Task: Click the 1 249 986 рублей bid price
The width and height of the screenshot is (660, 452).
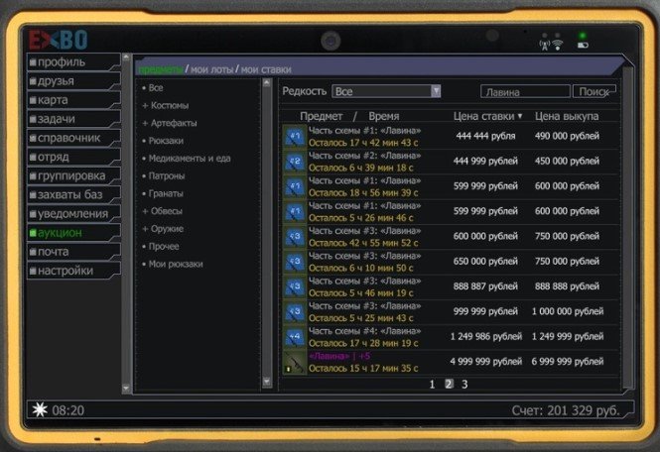Action: [x=486, y=337]
